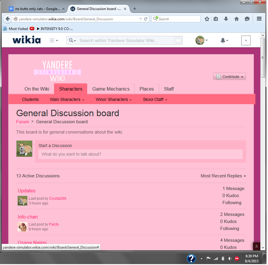Open the Firefox hamburger menu
Screen dimensions: 268x265
tap(259, 19)
